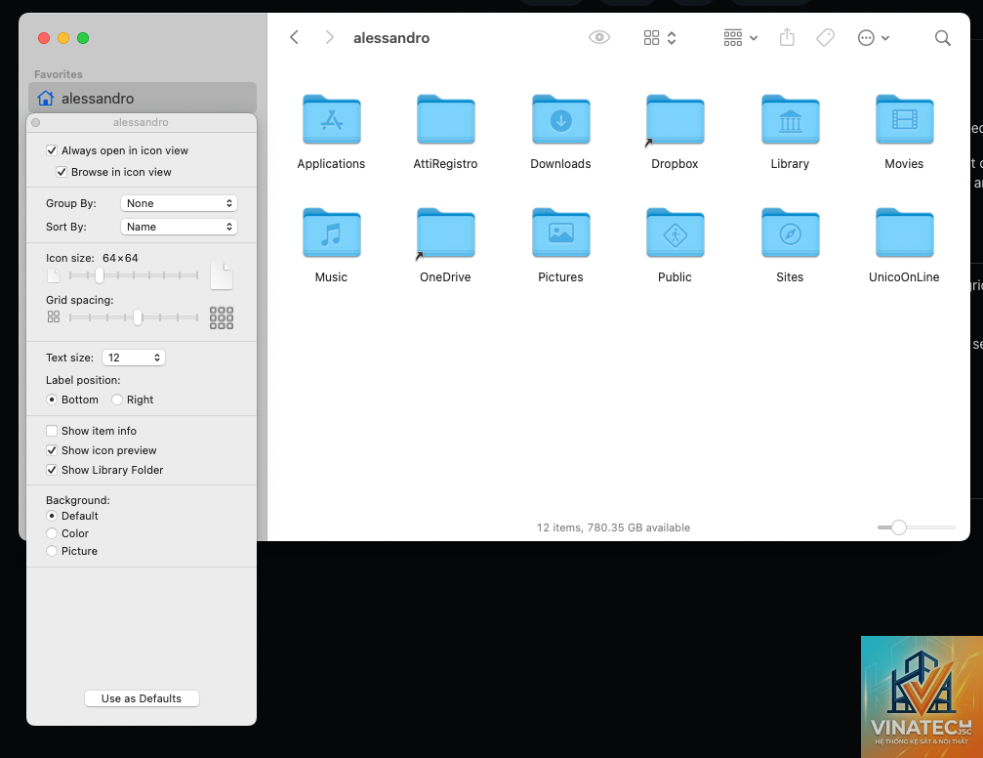Select the Applications folder icon
983x758 pixels.
331,119
